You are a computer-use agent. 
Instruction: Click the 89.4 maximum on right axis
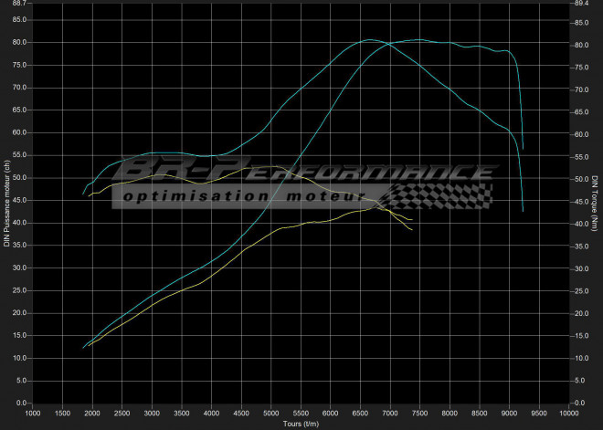point(580,5)
